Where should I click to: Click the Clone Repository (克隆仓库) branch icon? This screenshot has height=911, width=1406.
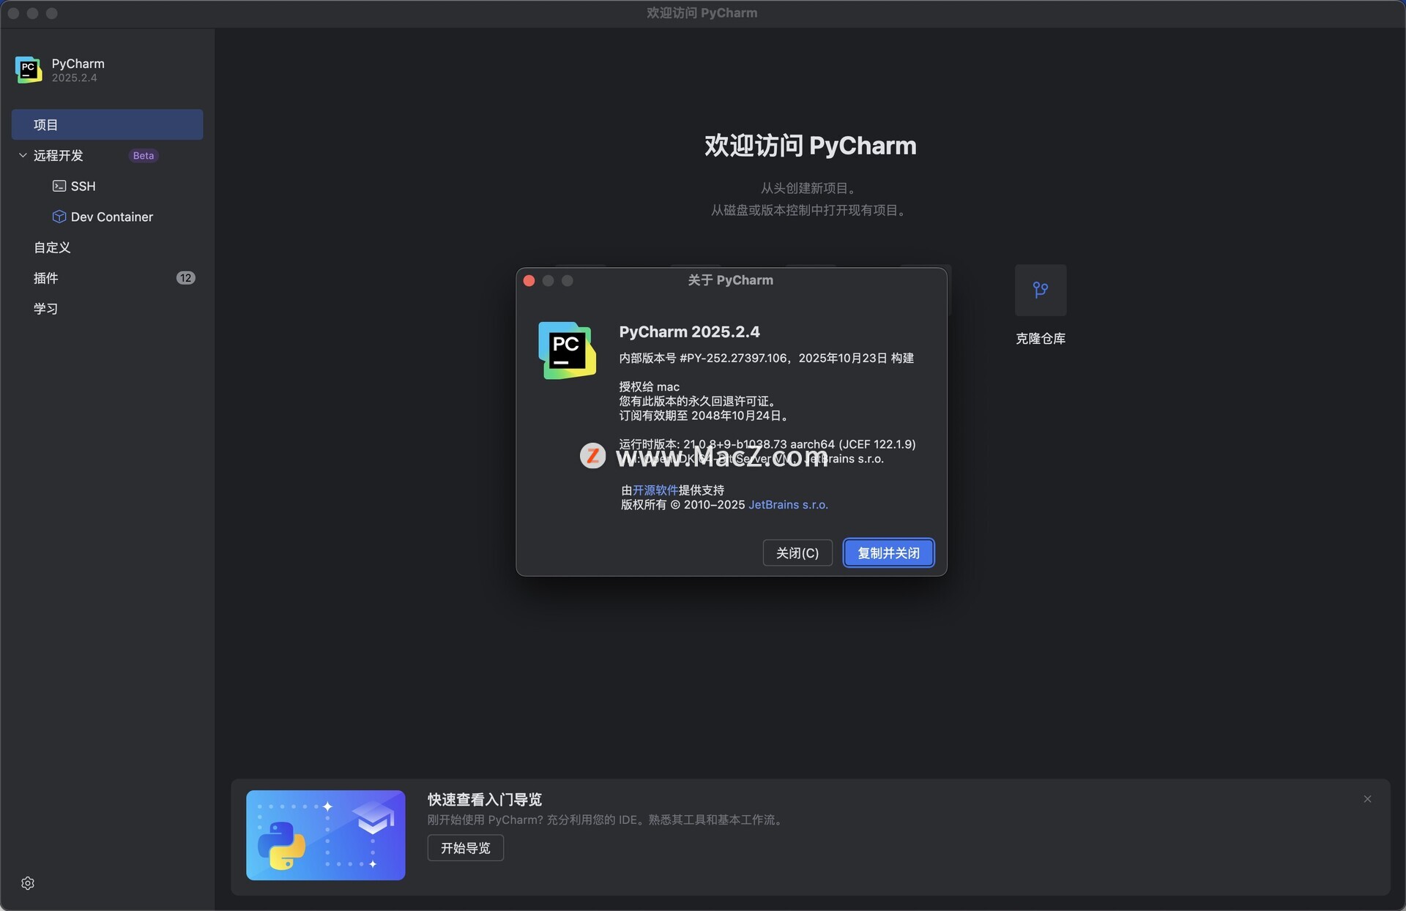(x=1040, y=290)
